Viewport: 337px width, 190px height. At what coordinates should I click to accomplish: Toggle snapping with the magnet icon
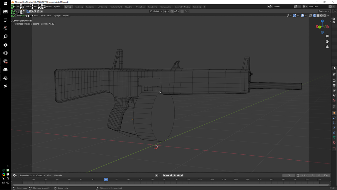[x=172, y=11]
